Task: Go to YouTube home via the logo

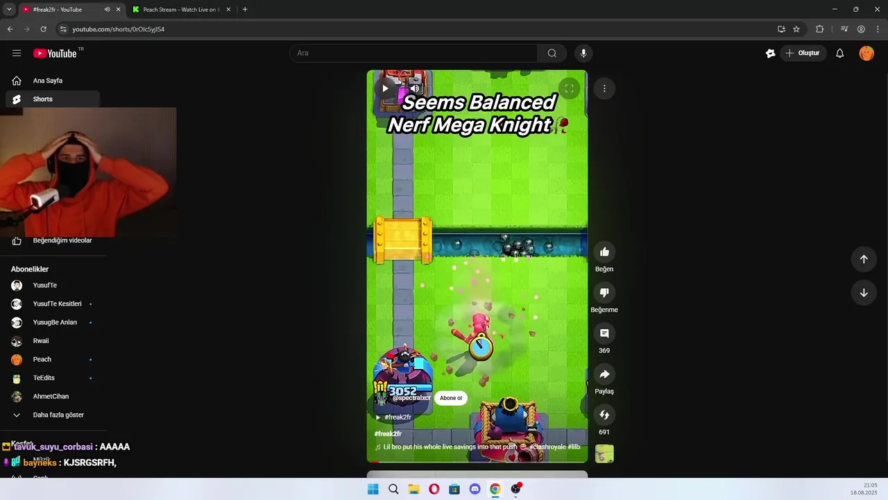Action: point(55,53)
